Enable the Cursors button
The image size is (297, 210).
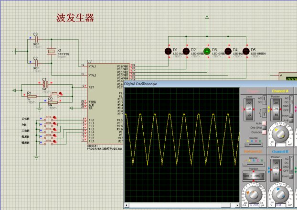point(264,132)
